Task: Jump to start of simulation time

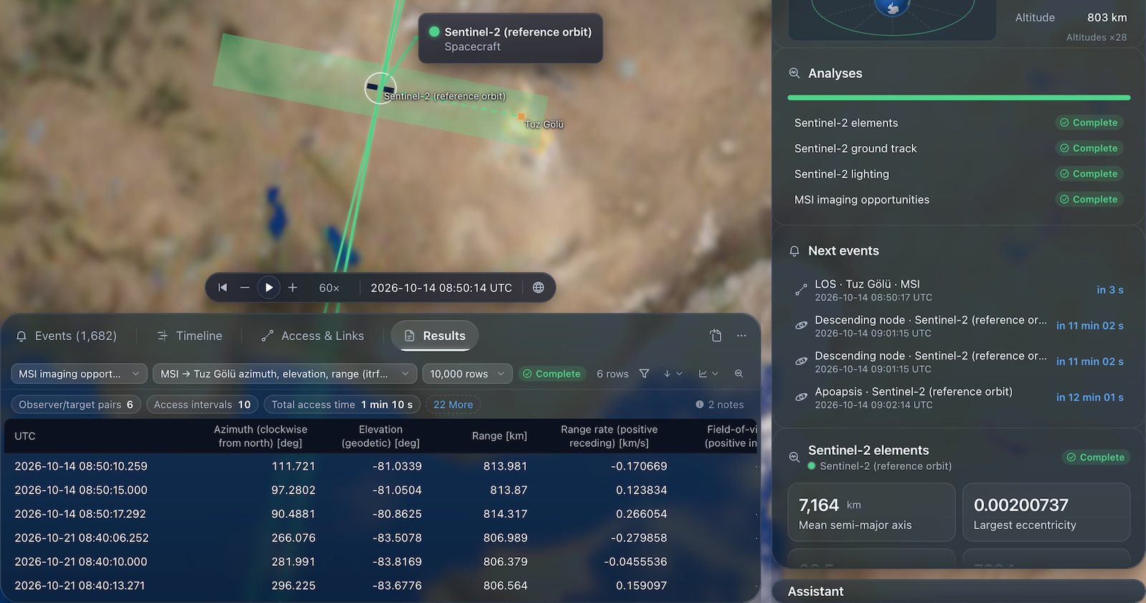Action: (x=223, y=287)
